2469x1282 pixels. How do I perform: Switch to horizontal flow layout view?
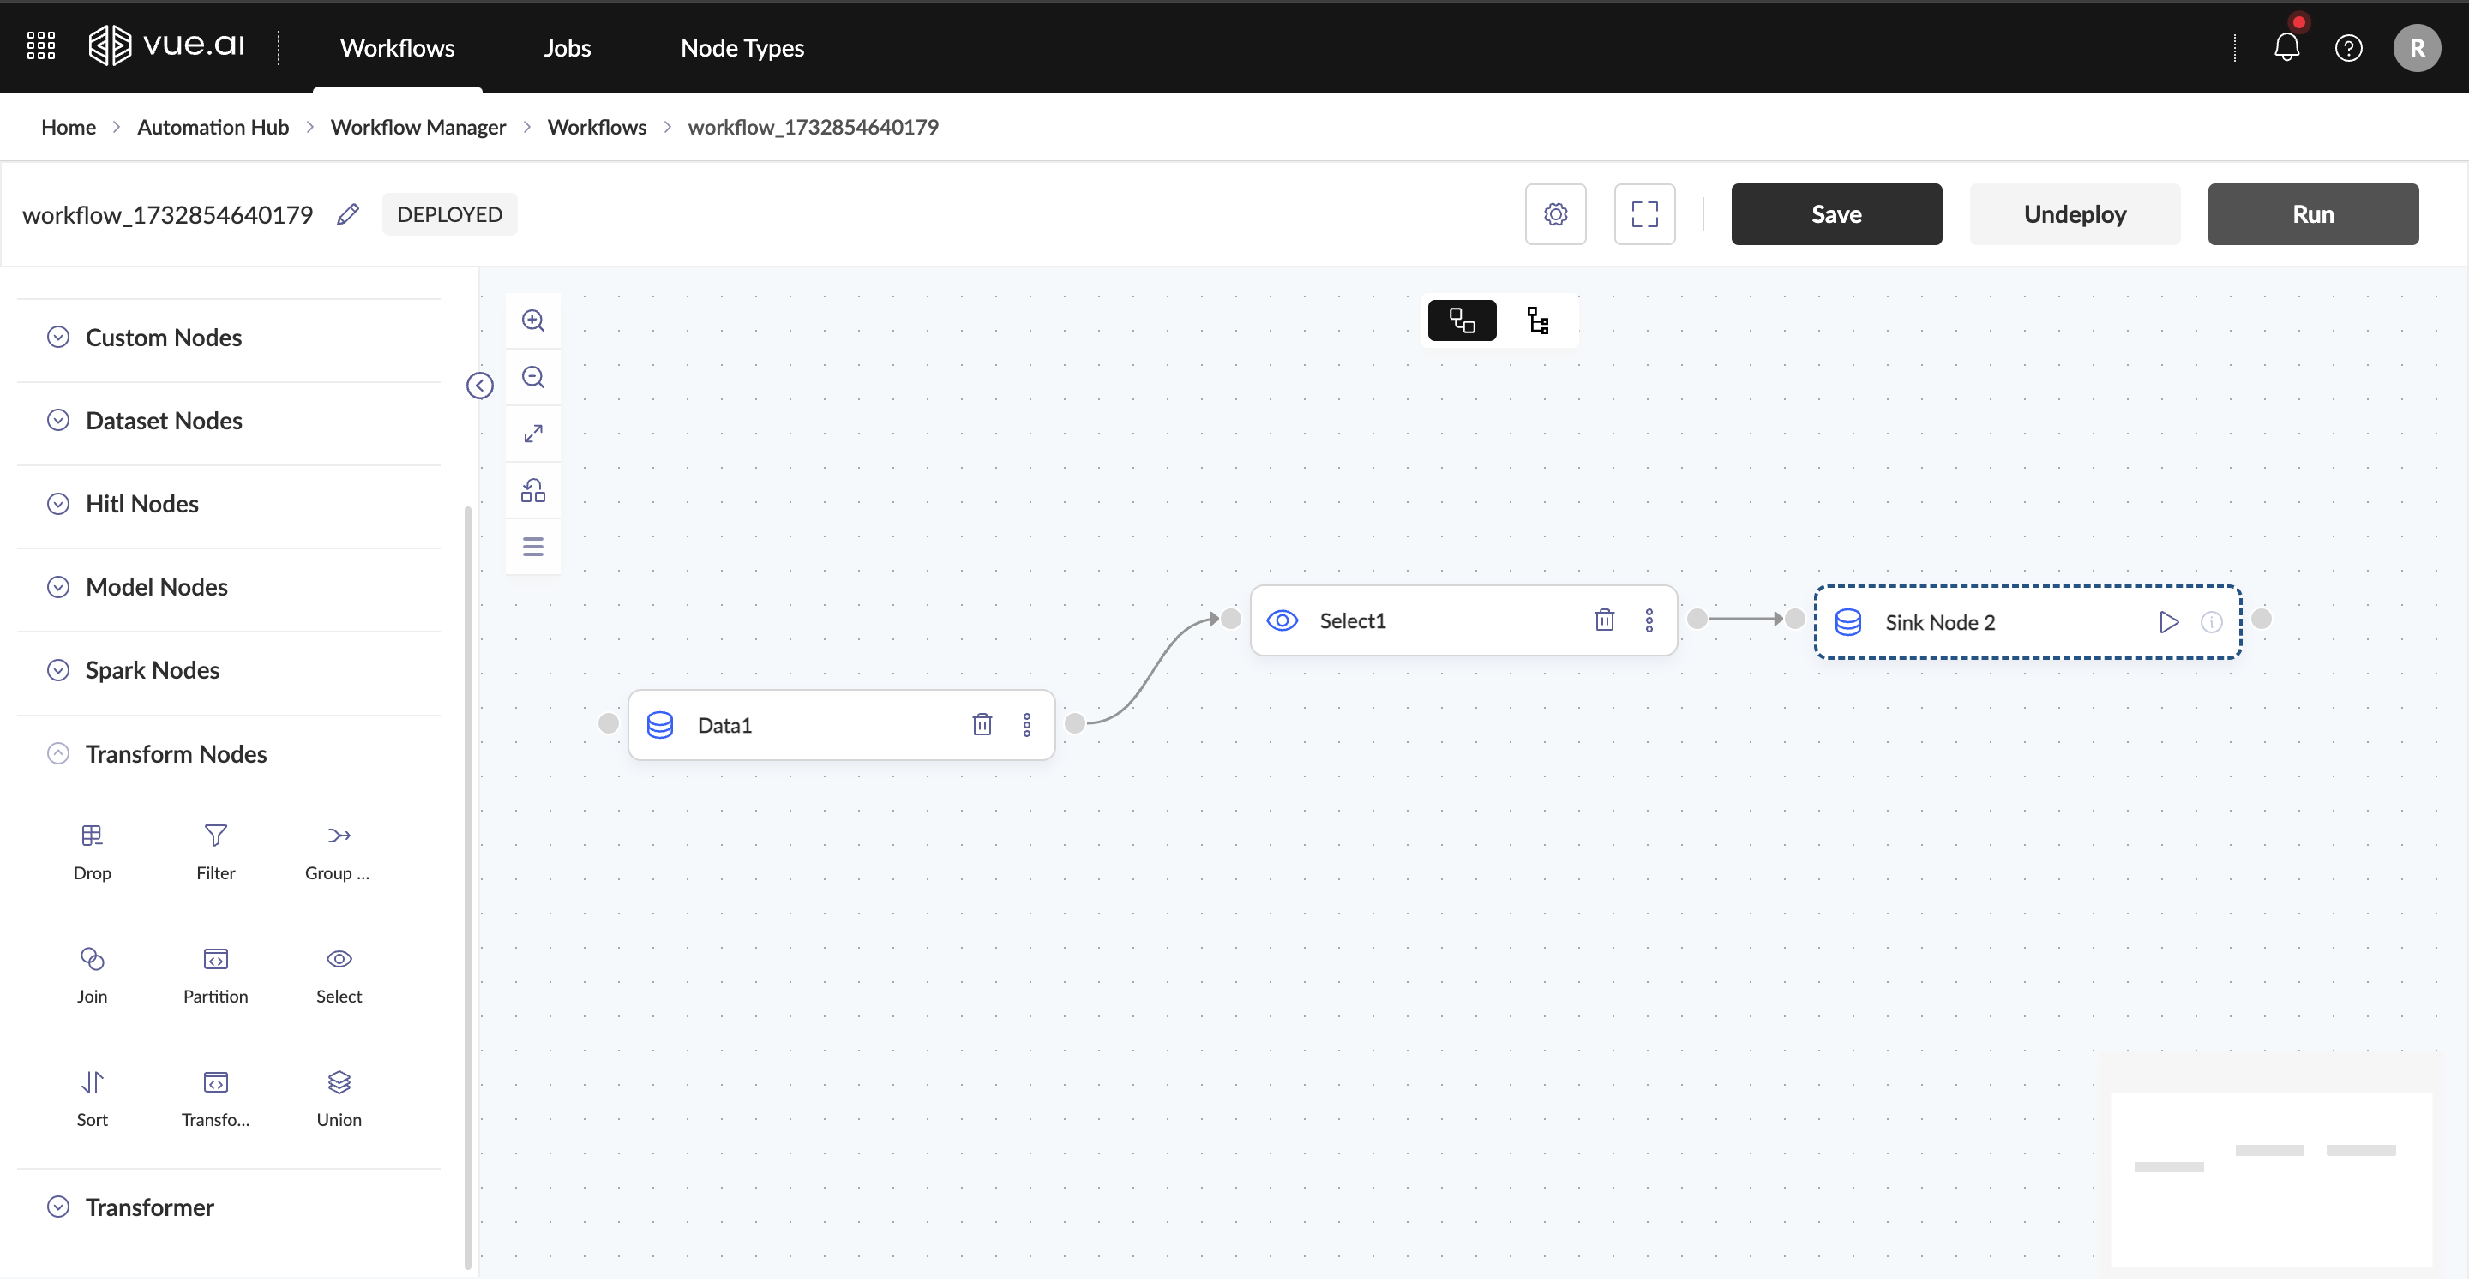coord(1462,321)
